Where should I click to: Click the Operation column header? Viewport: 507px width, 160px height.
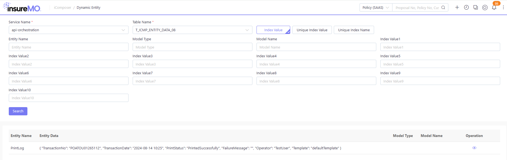coord(474,136)
